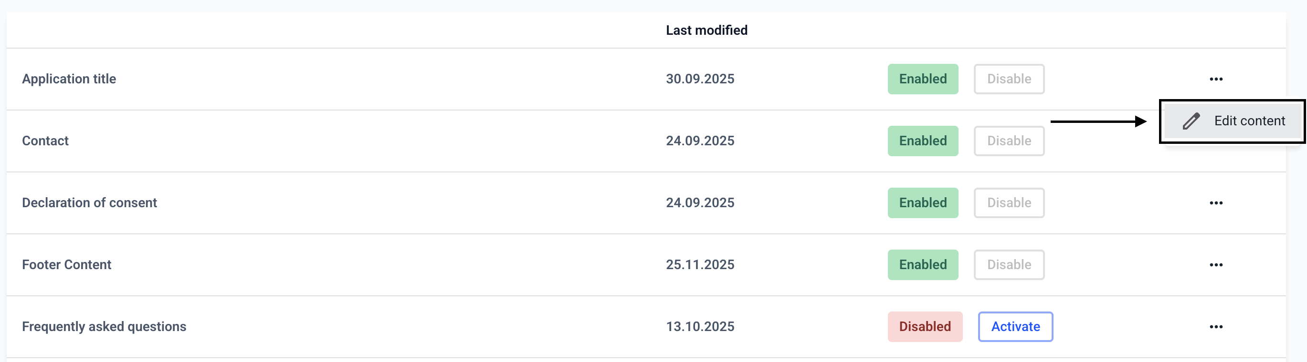This screenshot has width=1307, height=362.
Task: Select the Footer Content row name
Action: coord(66,265)
